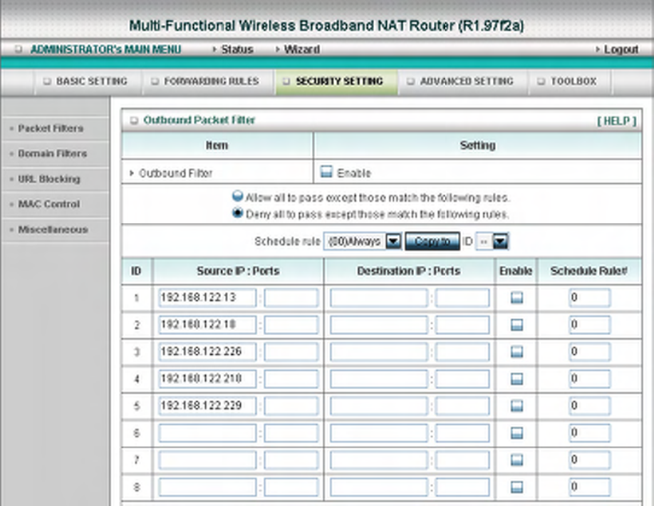Click the 'Source IP : Ports' column header

[x=238, y=271]
